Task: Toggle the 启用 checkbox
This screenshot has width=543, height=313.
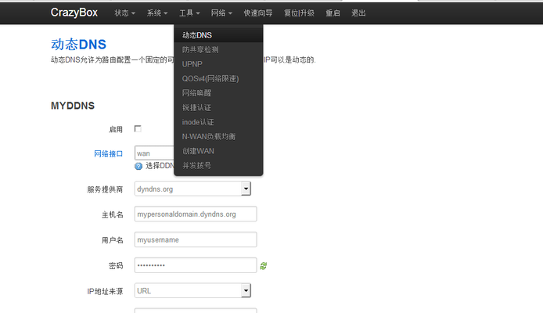Action: tap(138, 128)
